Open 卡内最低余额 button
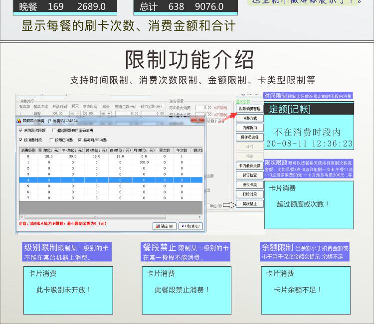The width and height of the screenshot is (374, 324). pos(250,165)
